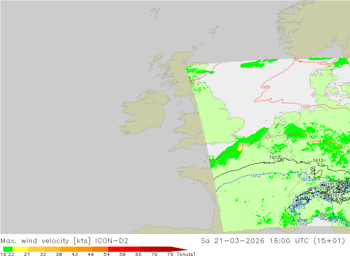Select the 32–38 knots legend color block
350x256 pixels.
point(52,249)
